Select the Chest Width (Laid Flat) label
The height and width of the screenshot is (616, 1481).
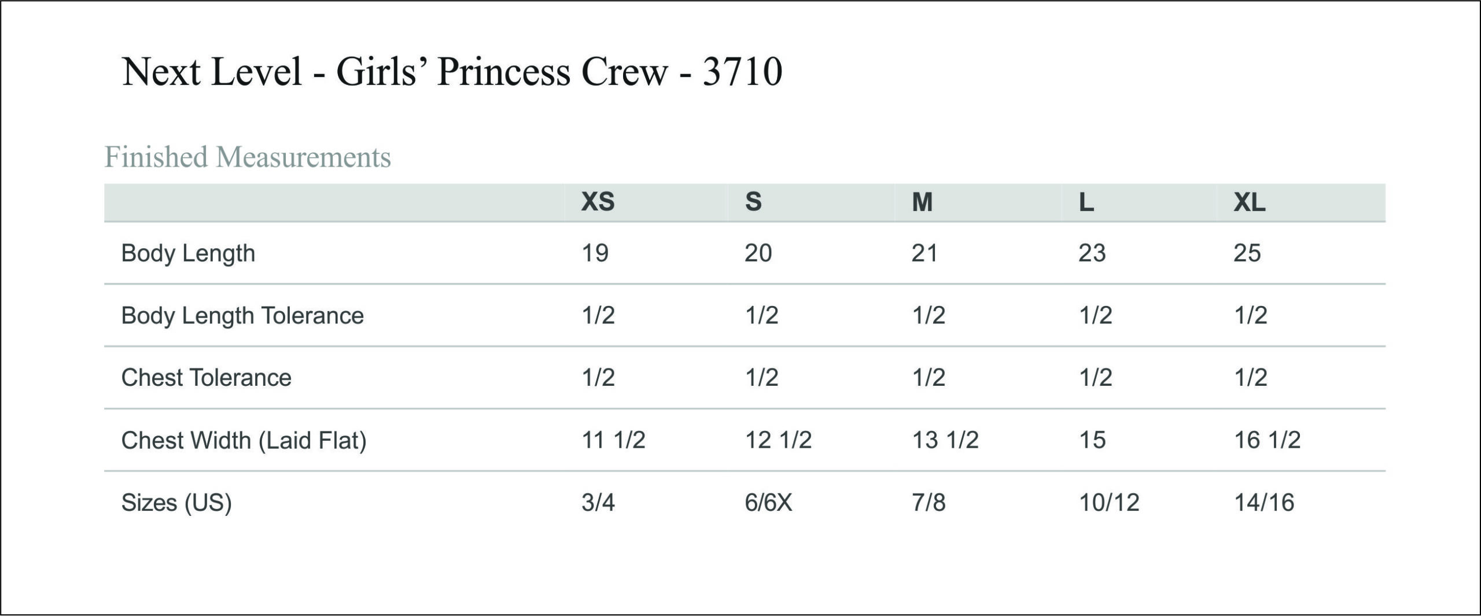pyautogui.click(x=244, y=441)
